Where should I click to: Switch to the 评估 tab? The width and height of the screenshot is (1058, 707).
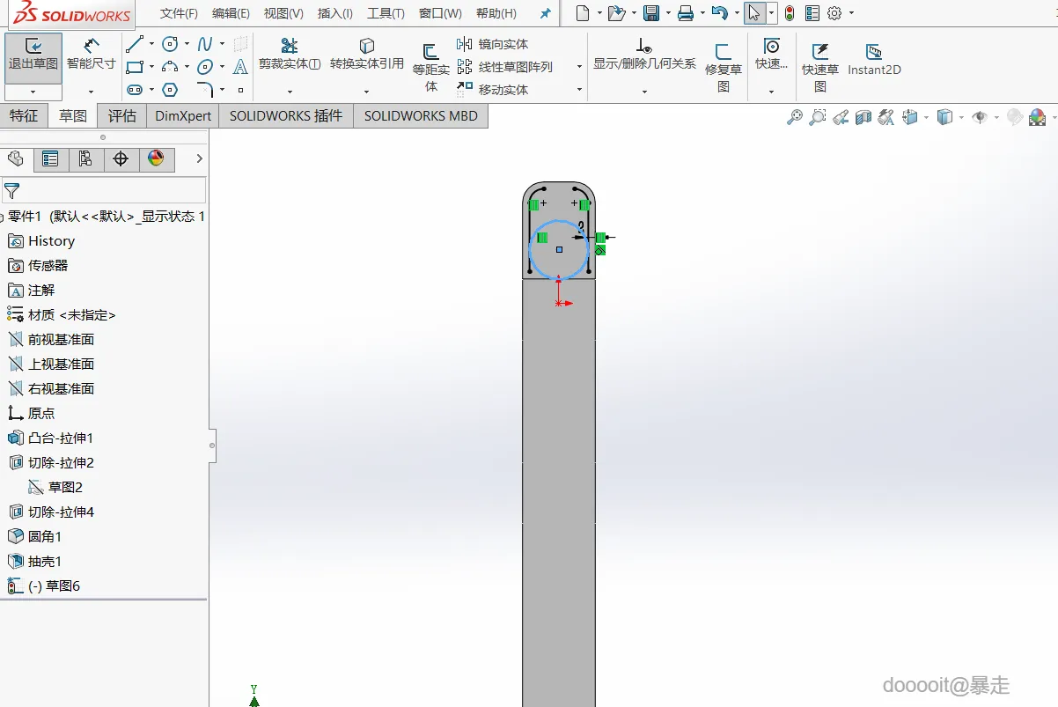tap(122, 115)
